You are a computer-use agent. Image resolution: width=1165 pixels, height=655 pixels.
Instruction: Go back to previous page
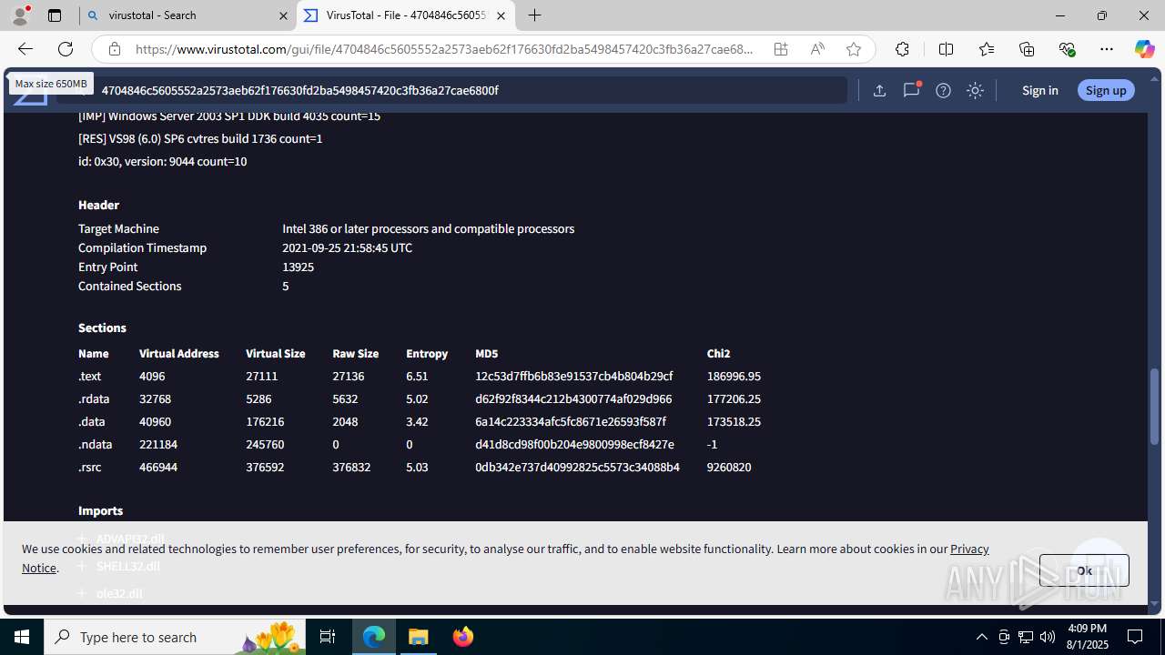(x=25, y=49)
